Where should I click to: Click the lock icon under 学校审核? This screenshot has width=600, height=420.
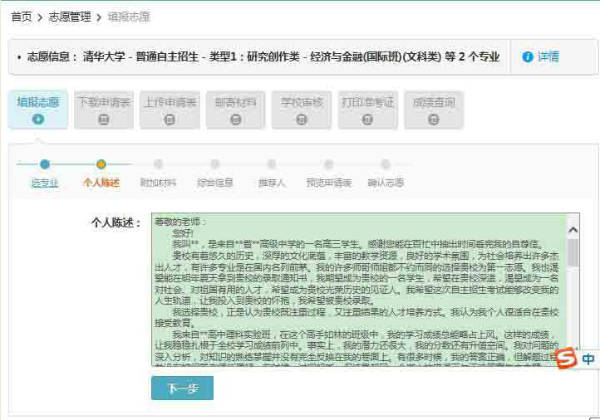[x=302, y=120]
